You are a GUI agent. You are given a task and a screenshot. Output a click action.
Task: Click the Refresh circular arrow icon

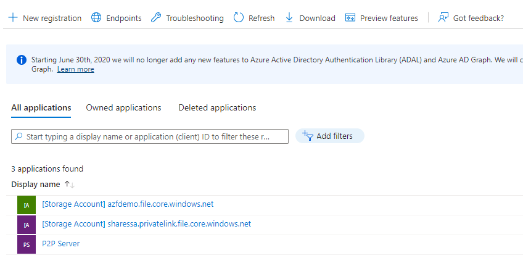click(x=239, y=18)
